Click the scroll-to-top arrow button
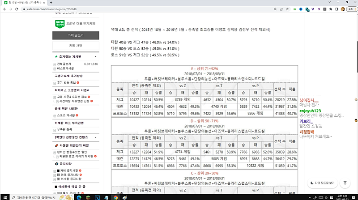The image size is (358, 200). point(345,183)
